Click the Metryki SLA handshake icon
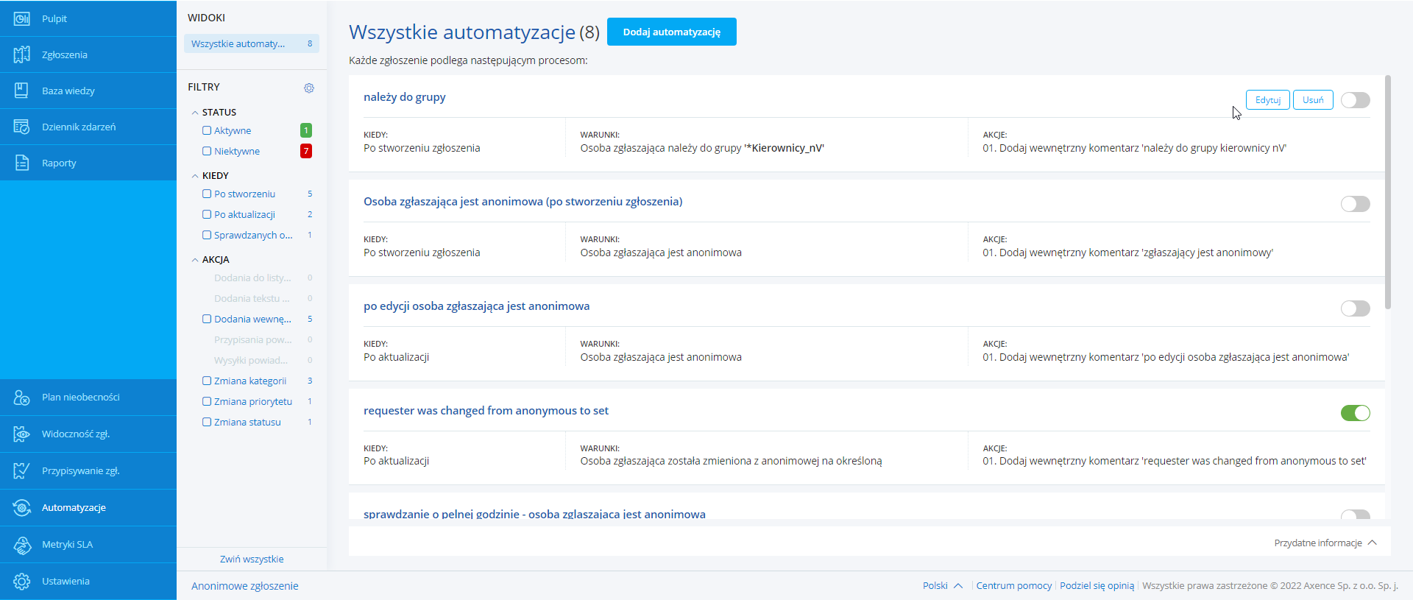Screen dimensions: 1413x600 (x=22, y=545)
